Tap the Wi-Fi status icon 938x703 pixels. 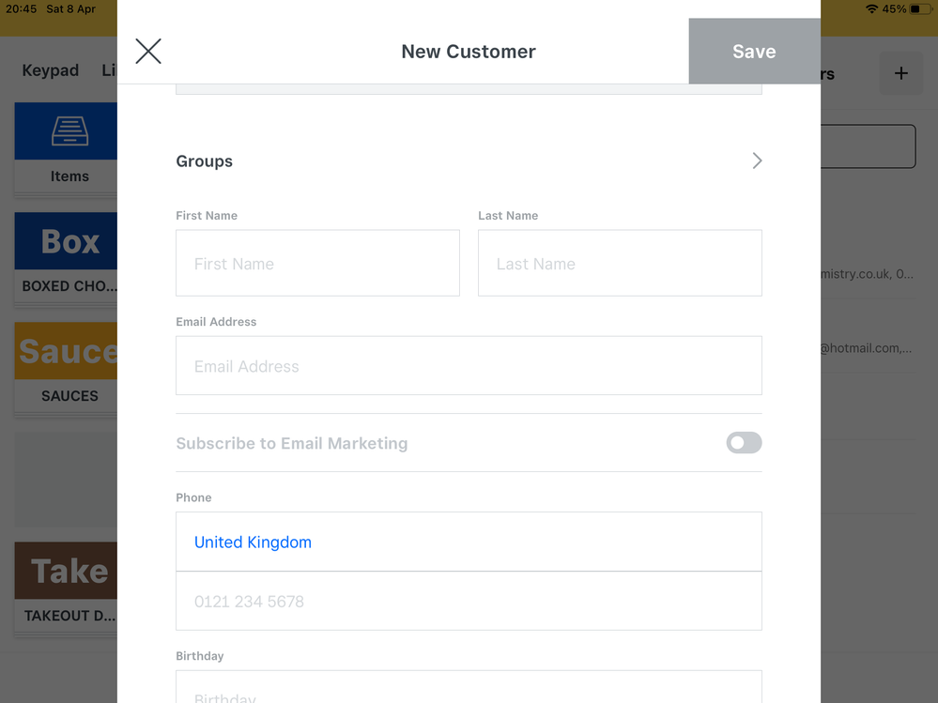871,8
